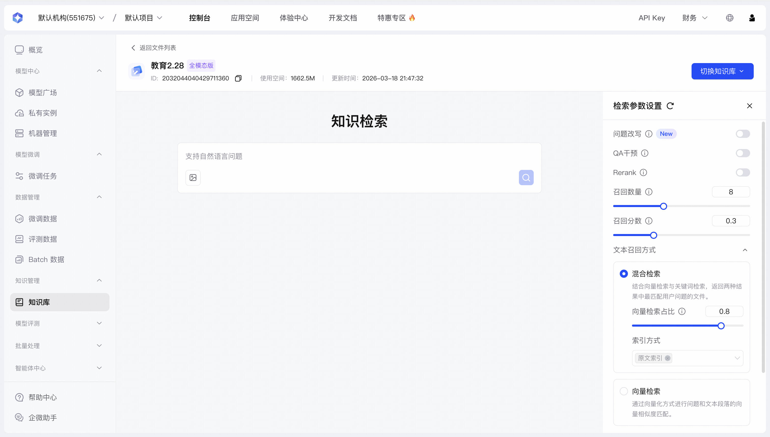Go to the 应用空间 tab
The width and height of the screenshot is (770, 437).
click(245, 18)
